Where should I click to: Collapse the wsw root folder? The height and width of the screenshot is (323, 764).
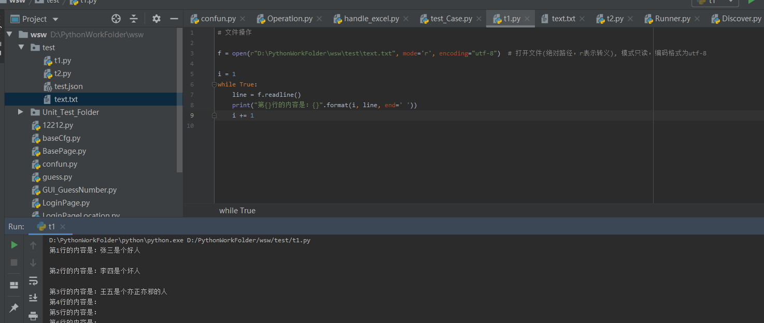9,35
